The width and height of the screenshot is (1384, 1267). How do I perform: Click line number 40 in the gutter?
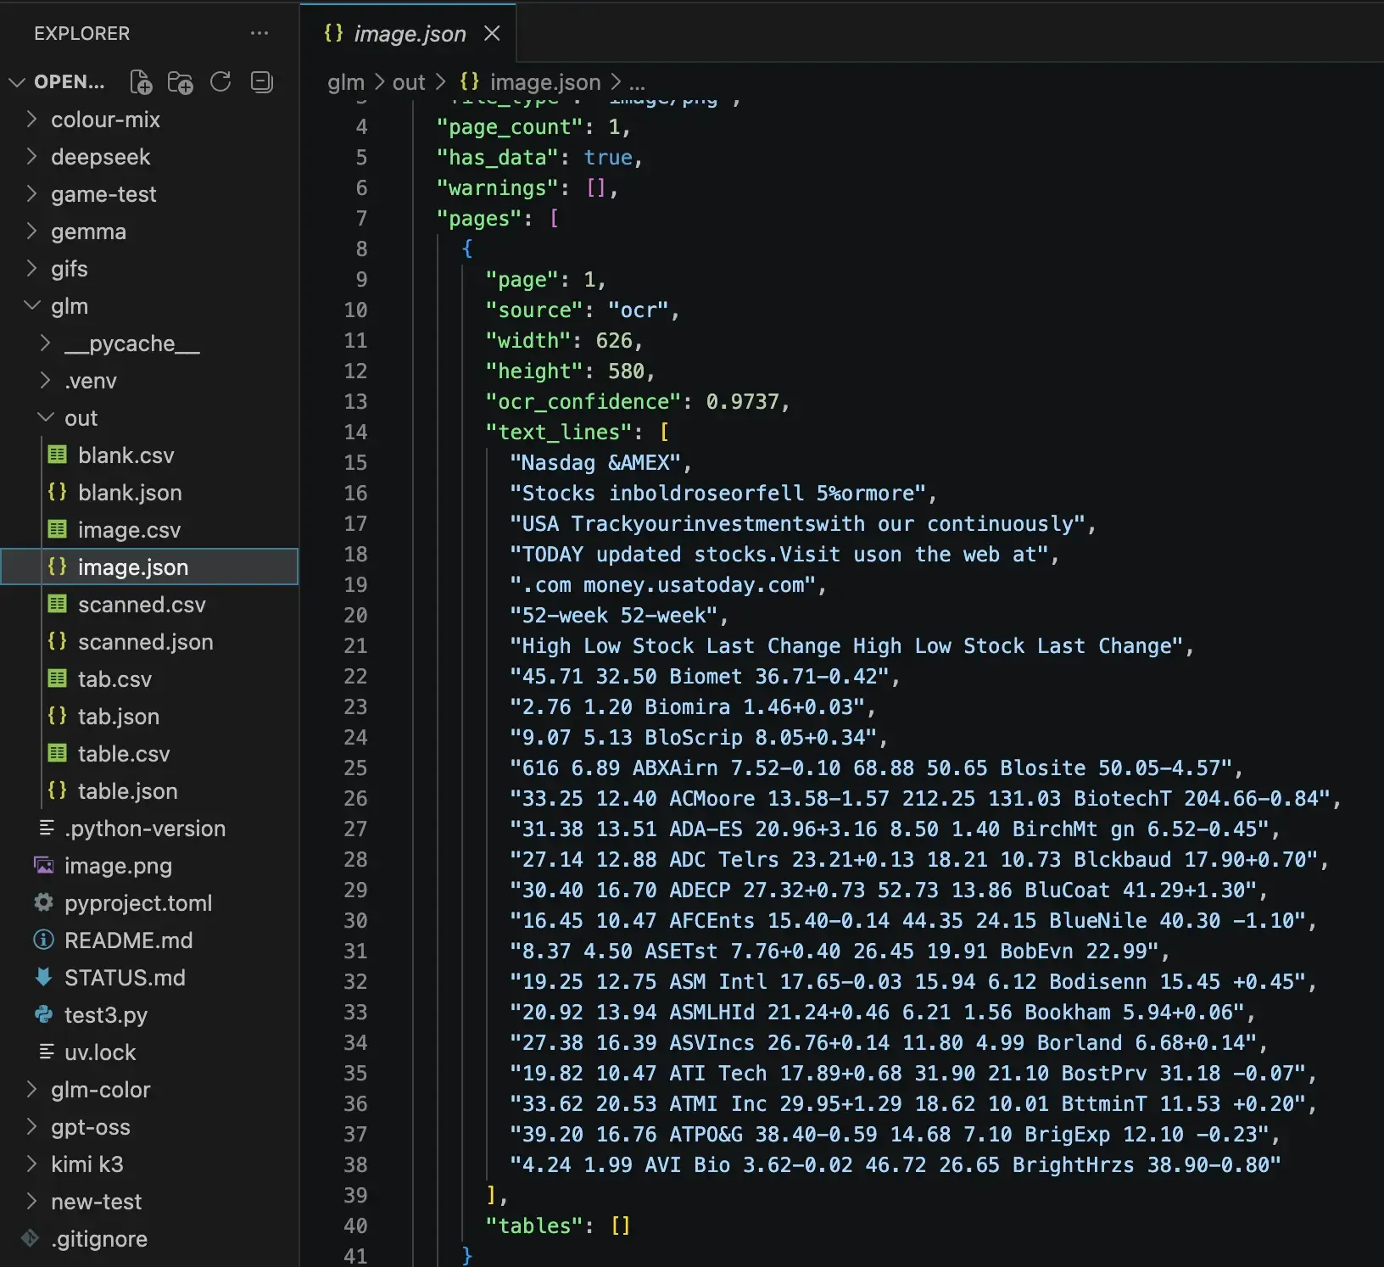pos(355,1225)
